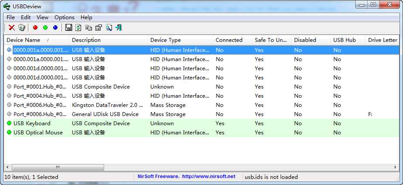This screenshot has height=185, width=403.
Task: Open Properties via toolbar icon
Action: [x=98, y=28]
